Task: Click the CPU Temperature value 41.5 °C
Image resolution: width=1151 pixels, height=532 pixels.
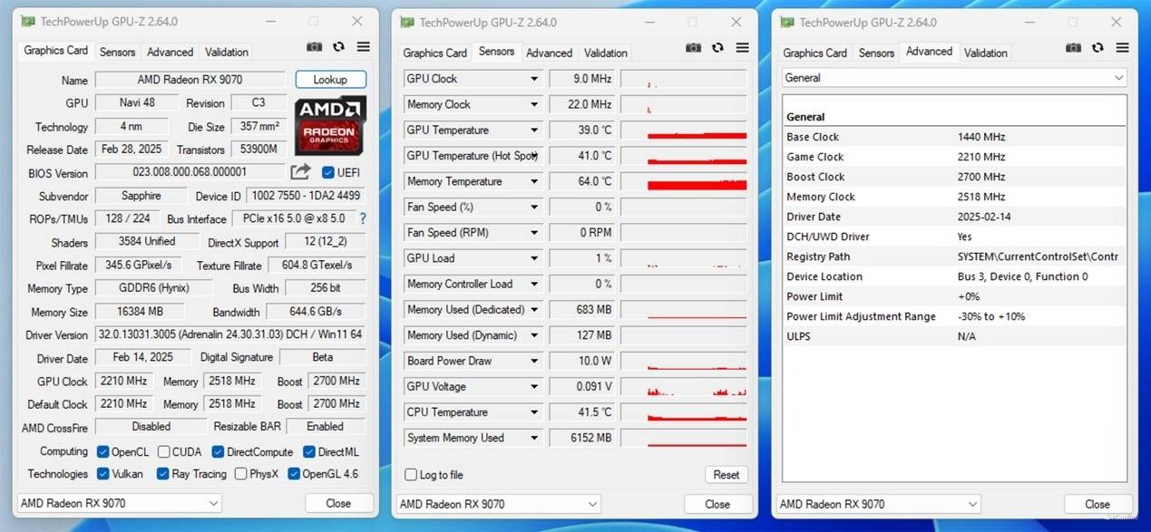Action: coord(582,412)
